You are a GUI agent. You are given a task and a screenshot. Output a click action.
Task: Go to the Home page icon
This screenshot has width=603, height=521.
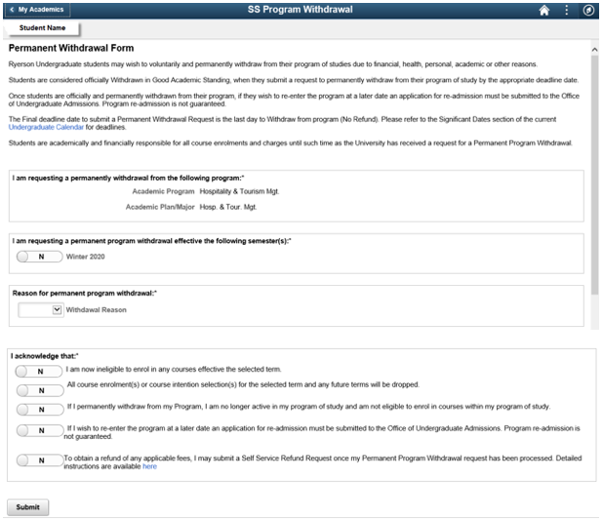click(544, 10)
